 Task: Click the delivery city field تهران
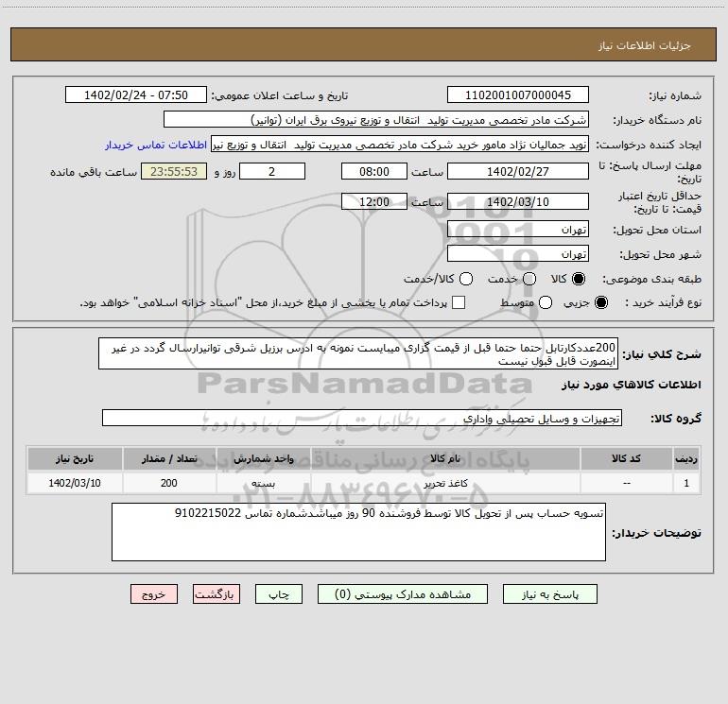point(518,254)
